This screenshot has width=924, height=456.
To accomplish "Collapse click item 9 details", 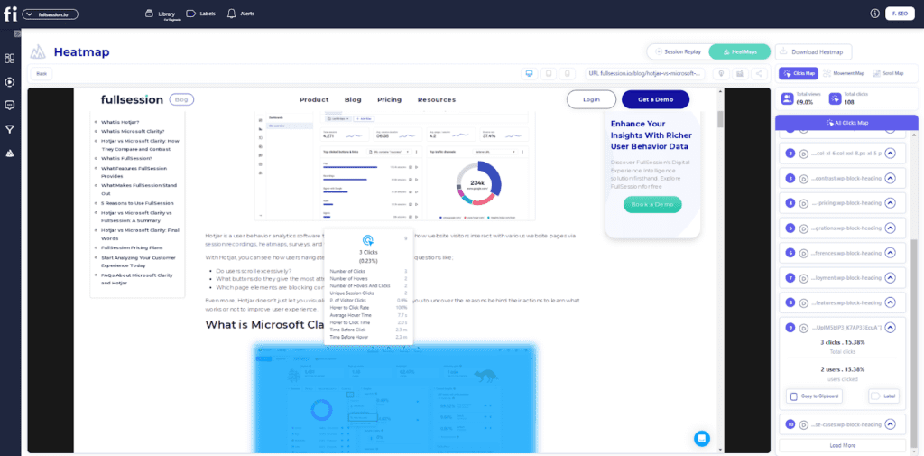I will coord(890,328).
